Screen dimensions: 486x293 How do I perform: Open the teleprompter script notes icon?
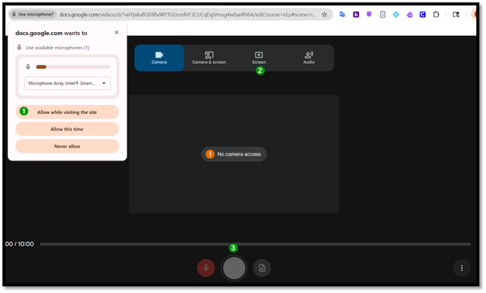[x=262, y=268]
